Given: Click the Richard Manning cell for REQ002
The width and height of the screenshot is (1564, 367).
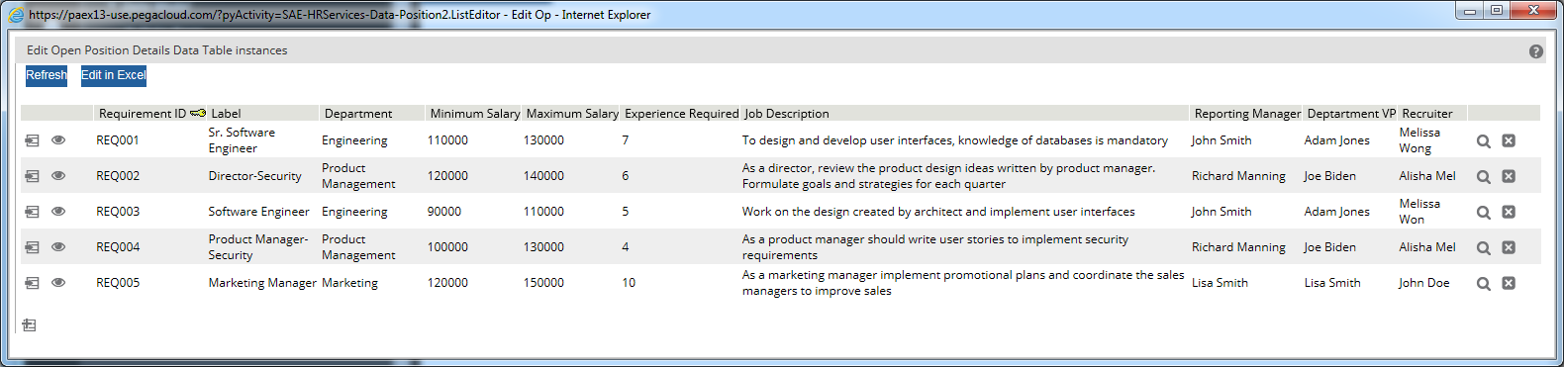Looking at the screenshot, I should [1238, 176].
